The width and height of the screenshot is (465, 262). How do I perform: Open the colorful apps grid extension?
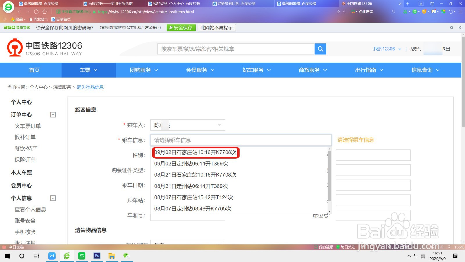click(443, 12)
